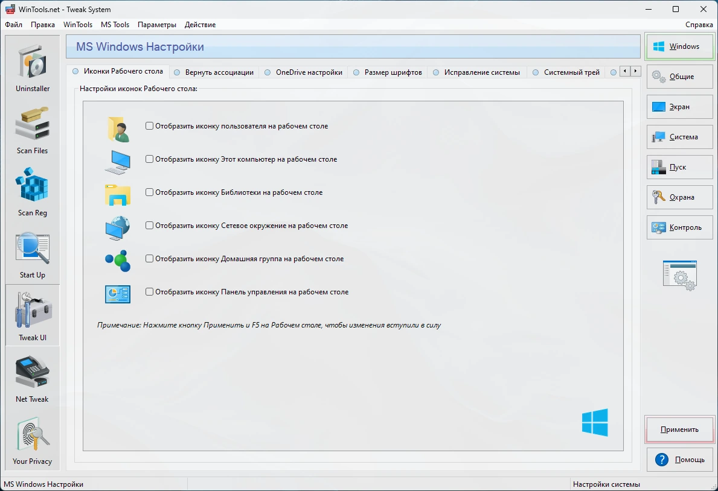Open the 'Системный трей' tab

566,72
